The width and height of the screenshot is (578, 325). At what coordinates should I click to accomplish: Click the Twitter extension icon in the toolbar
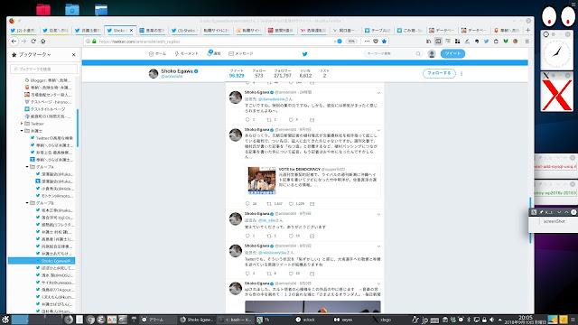pyautogui.click(x=486, y=42)
